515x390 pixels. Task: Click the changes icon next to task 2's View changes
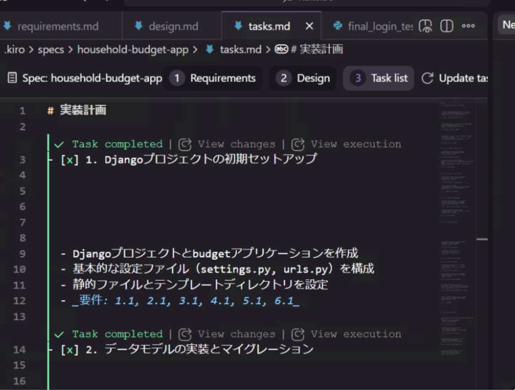pyautogui.click(x=185, y=334)
